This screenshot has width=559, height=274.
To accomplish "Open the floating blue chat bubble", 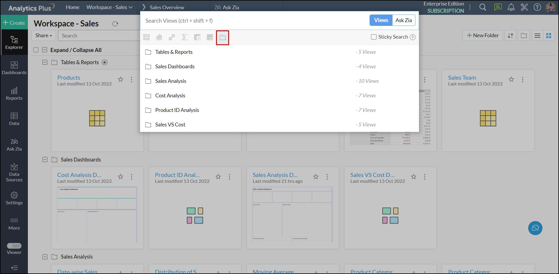I will tap(535, 228).
